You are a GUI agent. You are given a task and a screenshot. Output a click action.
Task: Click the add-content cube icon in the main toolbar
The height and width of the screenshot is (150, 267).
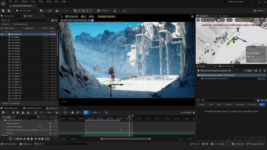point(41,11)
